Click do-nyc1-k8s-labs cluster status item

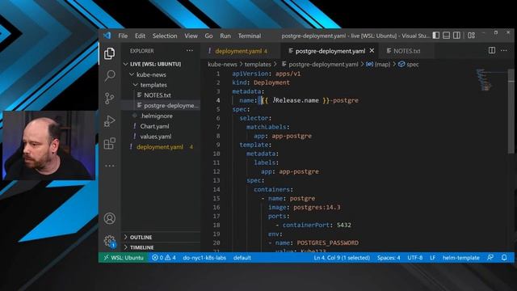click(204, 258)
